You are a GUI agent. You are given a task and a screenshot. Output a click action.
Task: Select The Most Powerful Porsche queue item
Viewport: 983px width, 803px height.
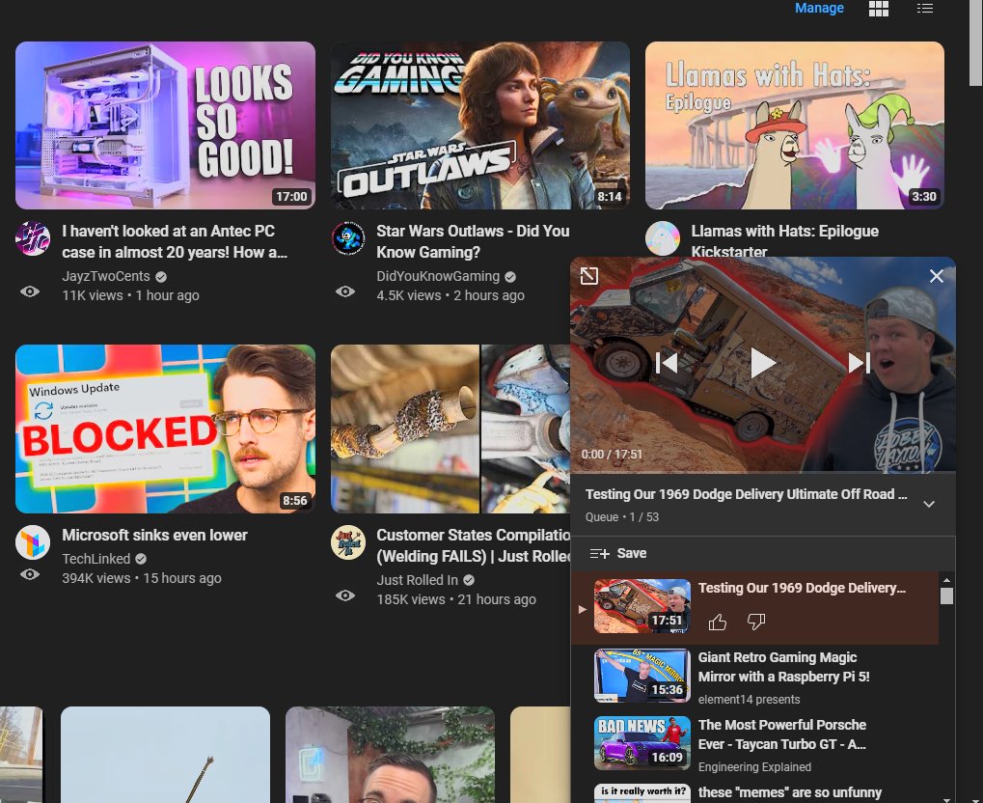click(x=754, y=743)
